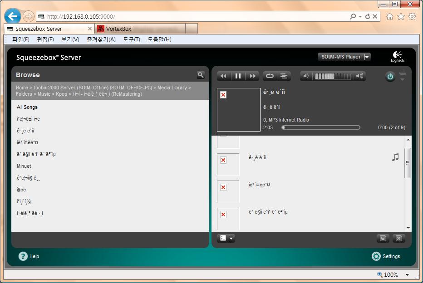Toggle repeat mode
423x283 pixels.
tap(270, 76)
